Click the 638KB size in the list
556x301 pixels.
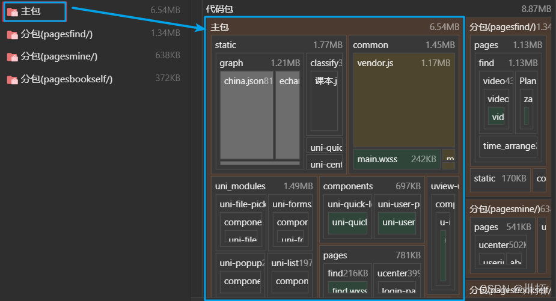point(168,55)
